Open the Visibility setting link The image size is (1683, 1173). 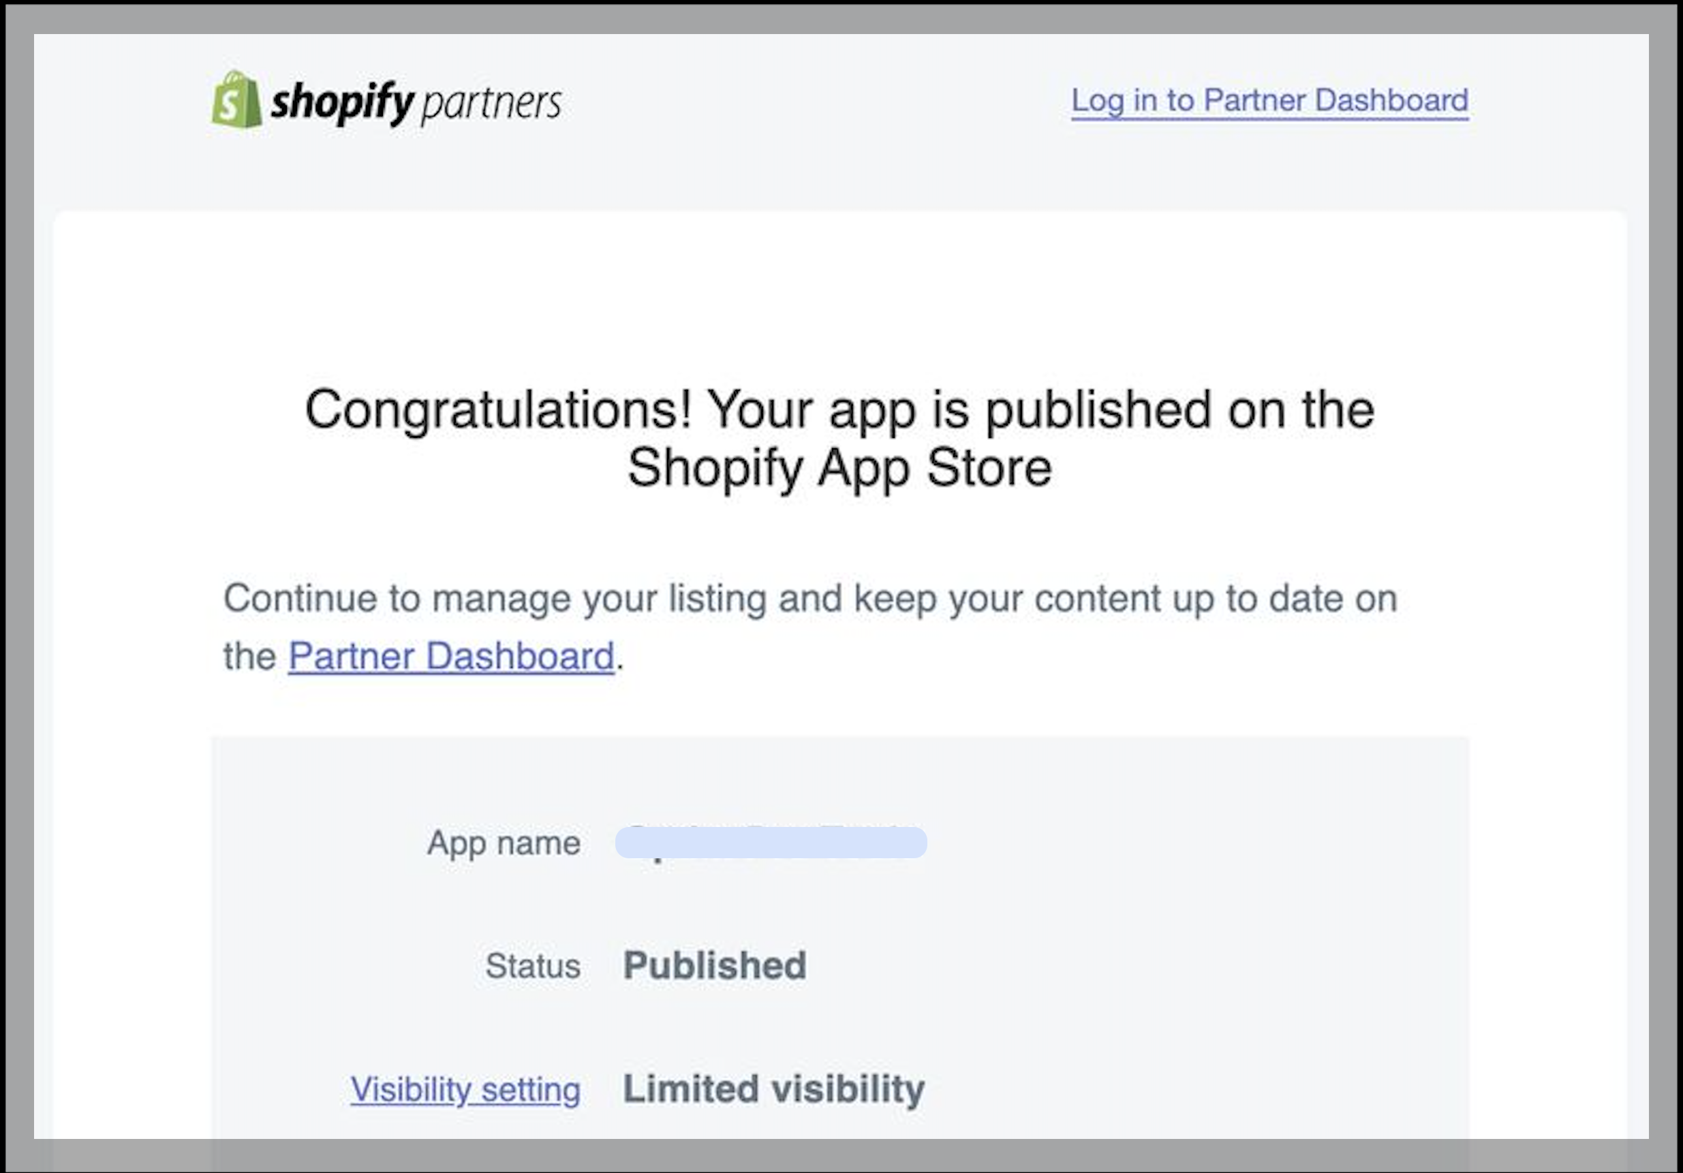click(x=465, y=1089)
